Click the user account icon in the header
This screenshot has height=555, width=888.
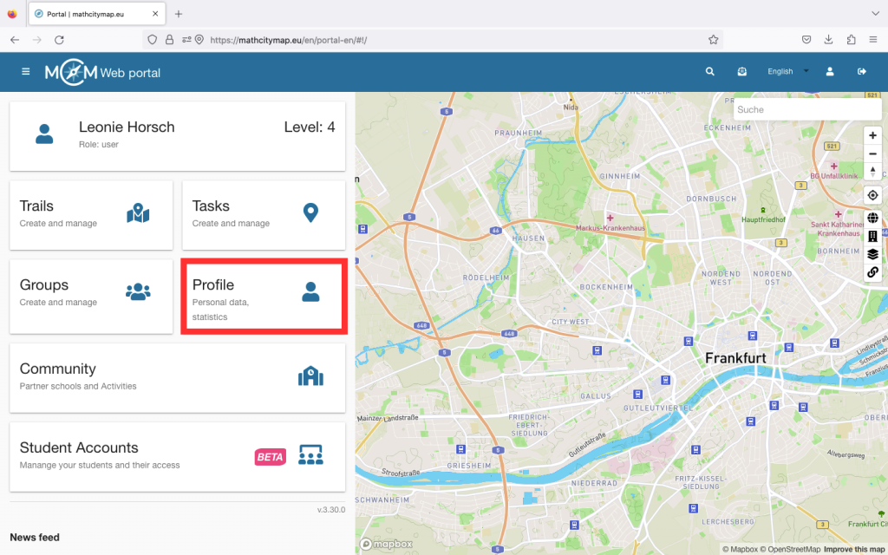click(830, 72)
